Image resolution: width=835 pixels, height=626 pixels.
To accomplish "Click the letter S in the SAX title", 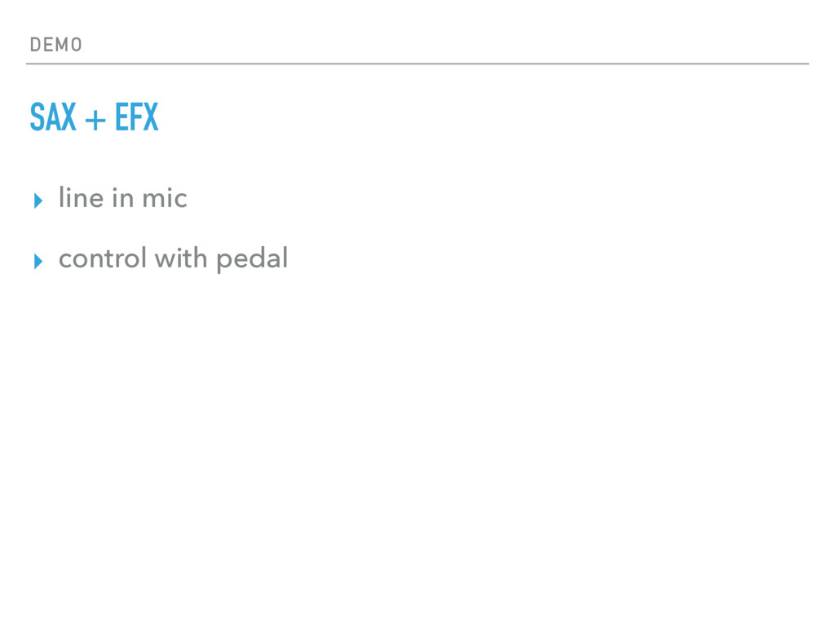I will [x=37, y=119].
